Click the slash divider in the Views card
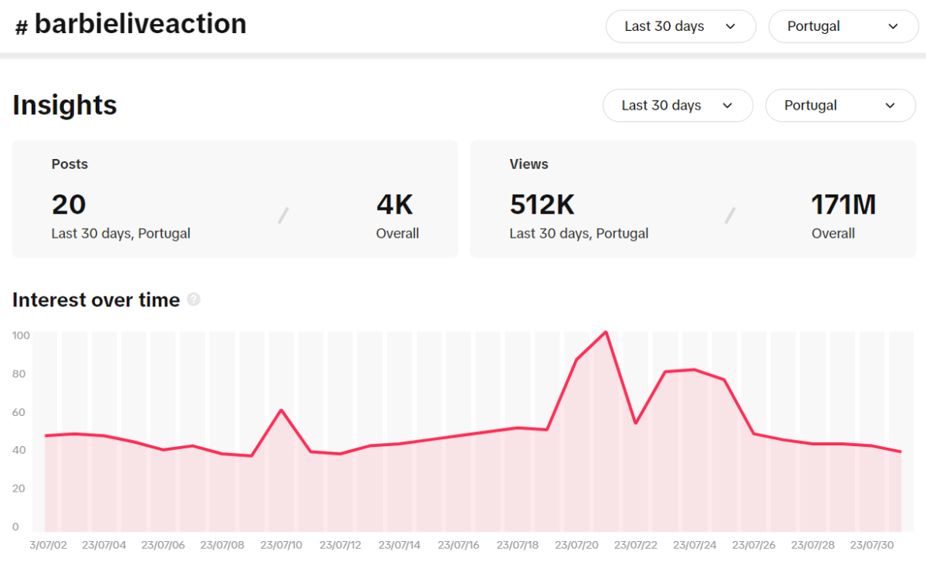926x575 pixels. [729, 215]
